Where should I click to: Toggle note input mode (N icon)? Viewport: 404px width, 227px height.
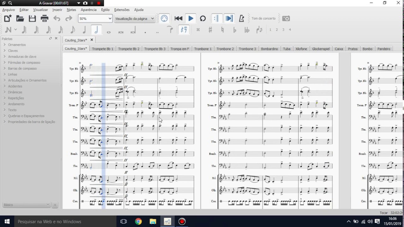point(8,30)
